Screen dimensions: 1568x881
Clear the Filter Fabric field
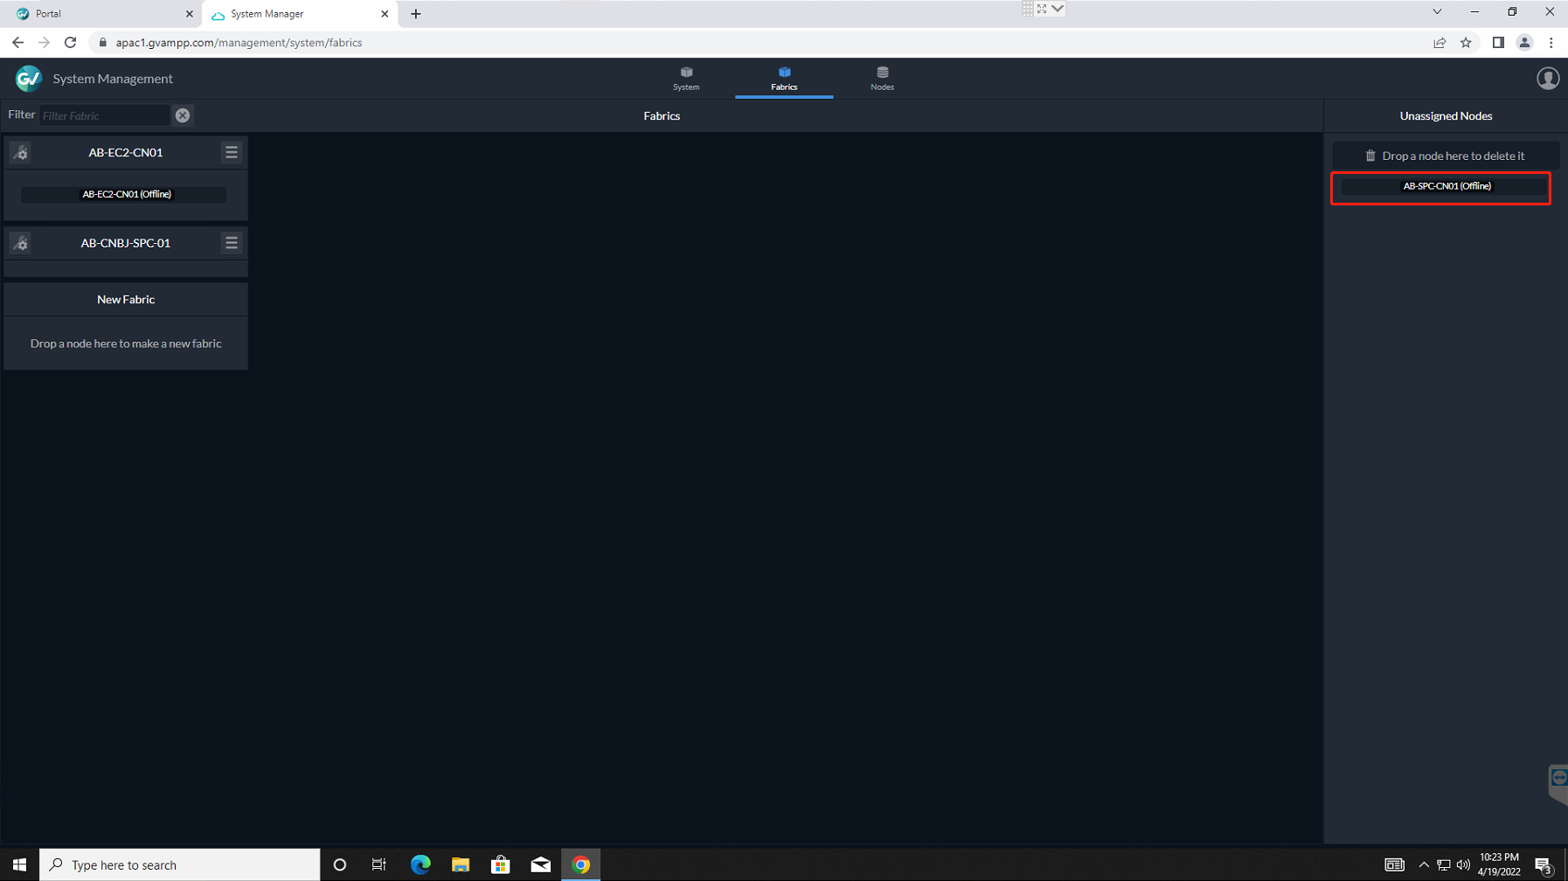point(183,115)
